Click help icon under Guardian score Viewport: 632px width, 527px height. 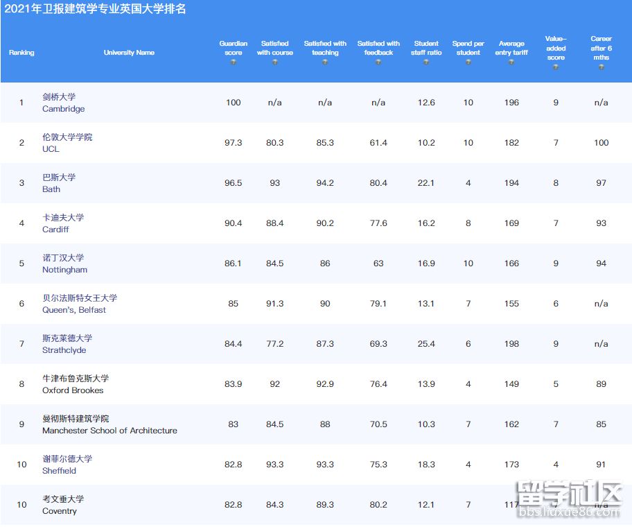click(233, 62)
